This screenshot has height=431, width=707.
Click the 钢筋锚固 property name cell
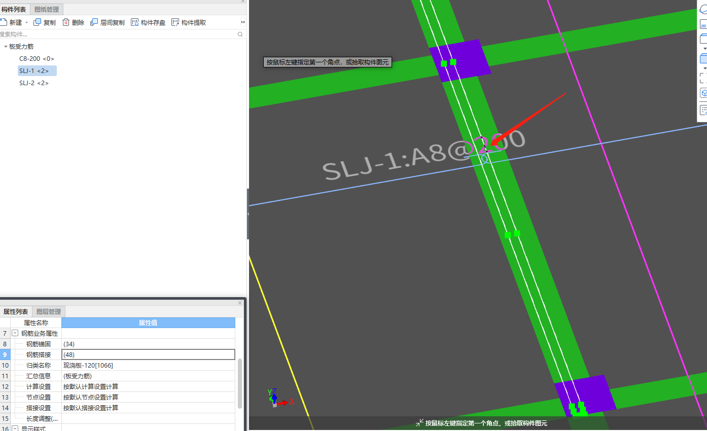click(39, 344)
